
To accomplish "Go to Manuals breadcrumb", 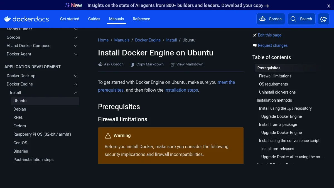I will [122, 40].
